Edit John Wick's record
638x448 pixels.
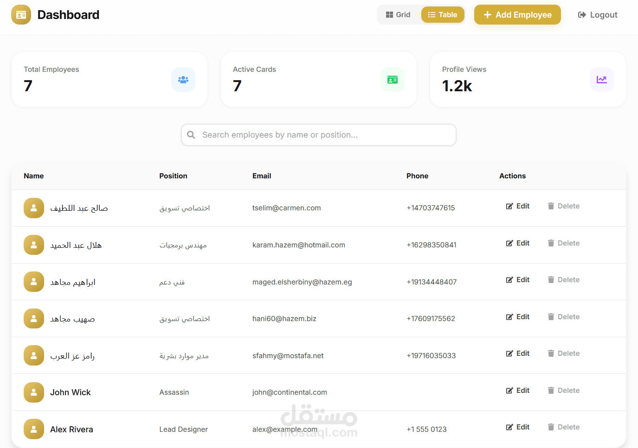click(518, 391)
